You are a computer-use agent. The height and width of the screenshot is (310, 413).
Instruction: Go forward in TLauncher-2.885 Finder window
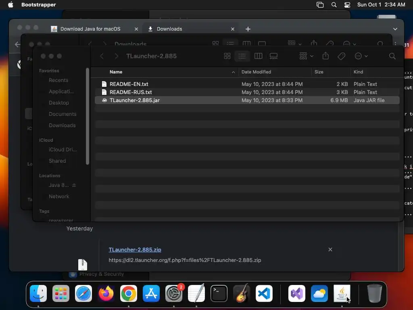pos(116,56)
